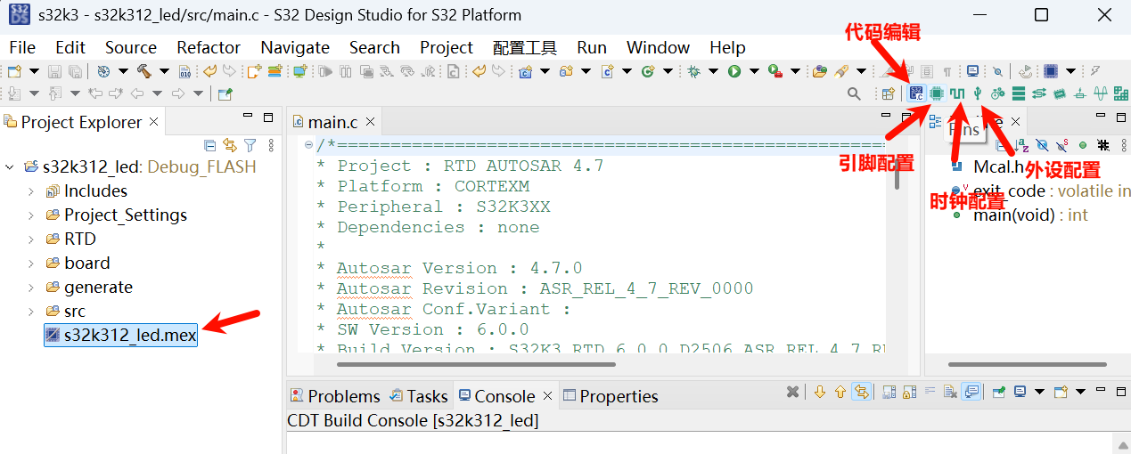Open the Navigate menu
The height and width of the screenshot is (454, 1131).
(x=295, y=47)
